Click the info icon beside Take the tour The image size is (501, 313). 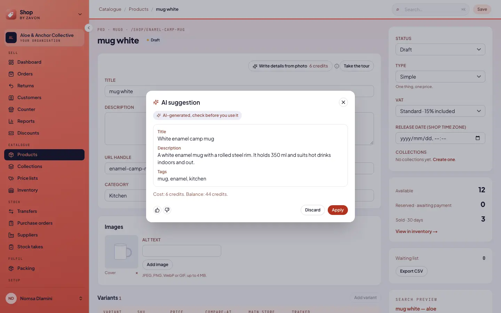[x=337, y=66]
